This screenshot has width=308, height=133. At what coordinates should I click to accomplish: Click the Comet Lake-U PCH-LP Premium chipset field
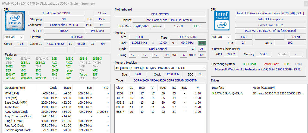tap(169, 20)
